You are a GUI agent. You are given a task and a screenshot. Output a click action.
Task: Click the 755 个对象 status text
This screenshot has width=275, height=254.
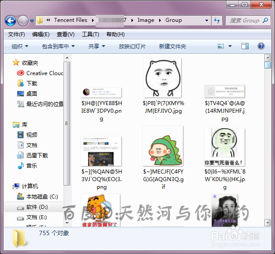pyautogui.click(x=54, y=233)
